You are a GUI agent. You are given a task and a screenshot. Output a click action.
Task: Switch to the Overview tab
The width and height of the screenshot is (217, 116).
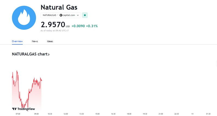17,41
